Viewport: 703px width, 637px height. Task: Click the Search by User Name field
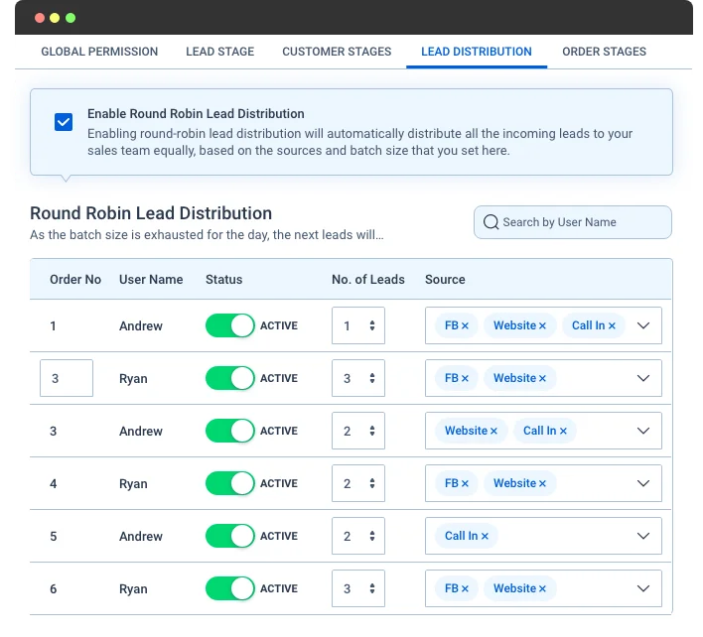(x=581, y=222)
